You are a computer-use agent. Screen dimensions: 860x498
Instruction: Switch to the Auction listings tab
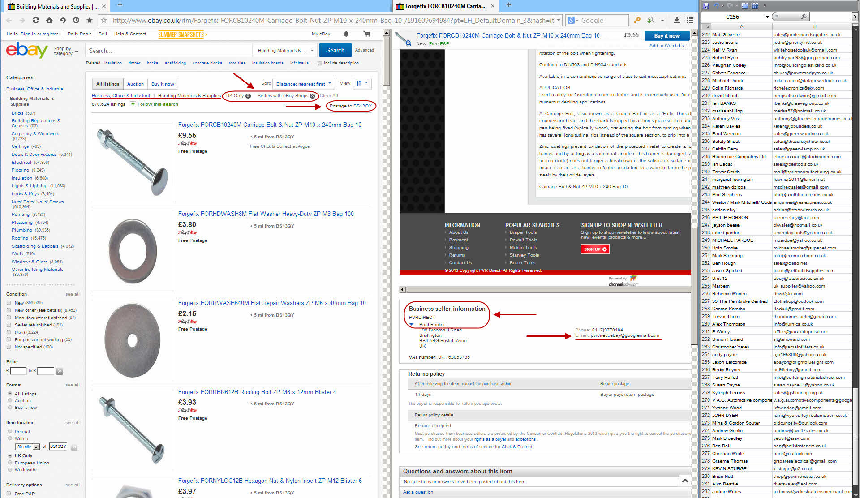pos(135,84)
